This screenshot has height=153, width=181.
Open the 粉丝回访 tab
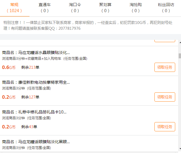tap(166, 8)
